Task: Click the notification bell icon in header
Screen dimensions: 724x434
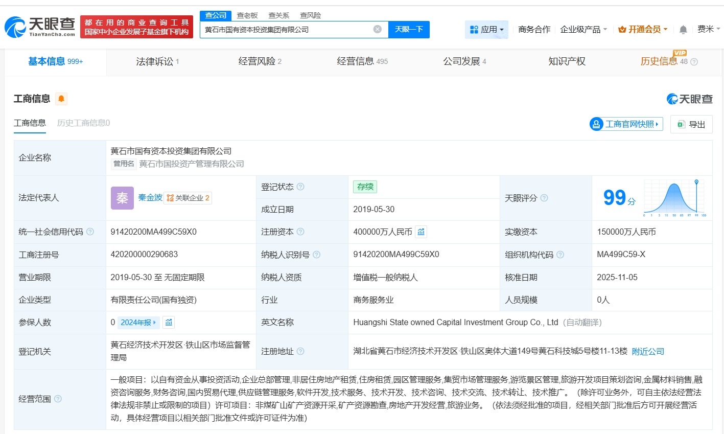Action: tap(683, 30)
